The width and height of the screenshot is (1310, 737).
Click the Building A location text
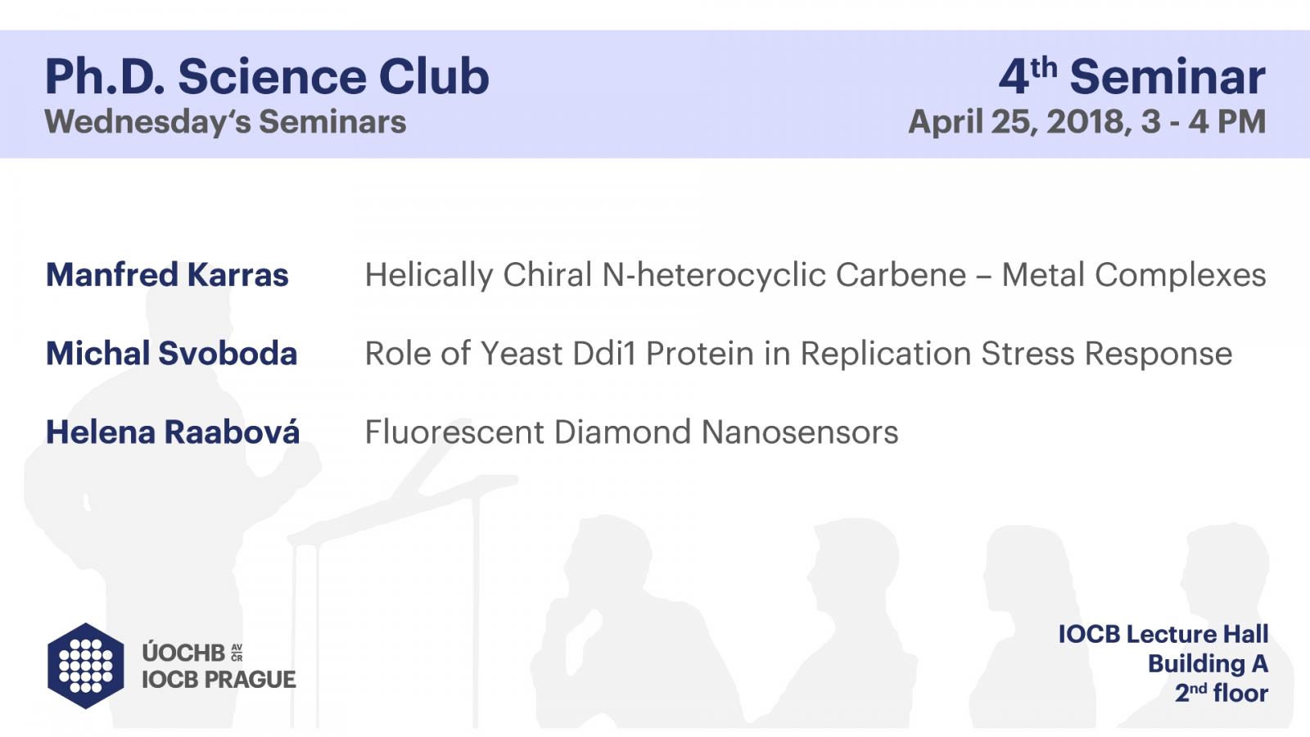pos(1208,663)
